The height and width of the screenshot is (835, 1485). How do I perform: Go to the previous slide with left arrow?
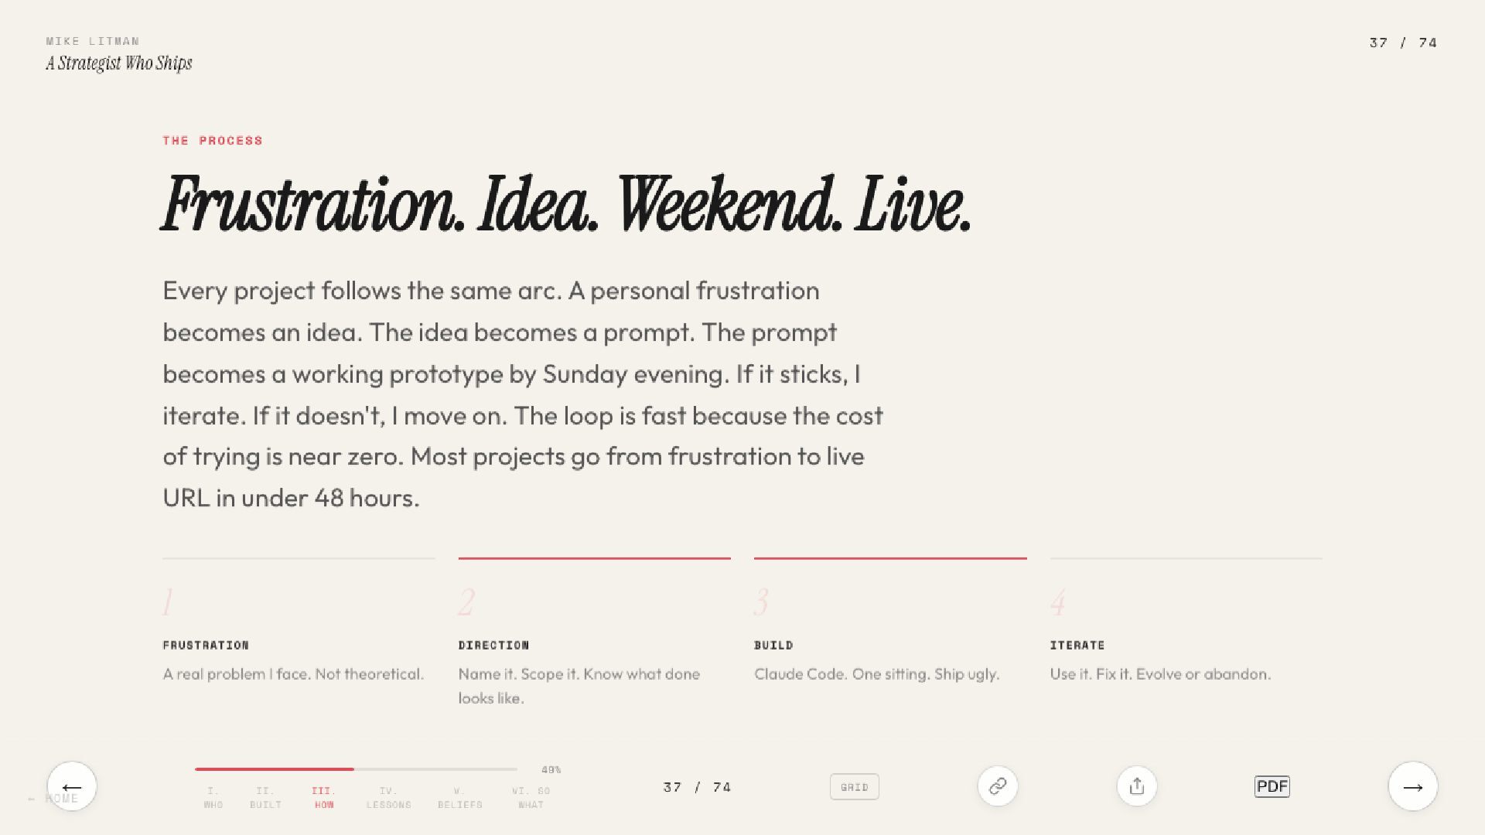[72, 786]
